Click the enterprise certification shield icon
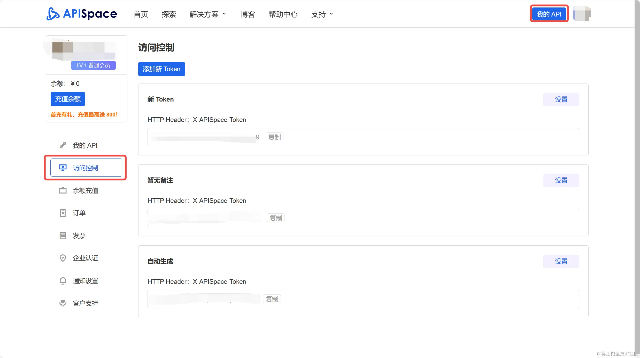This screenshot has height=358, width=640. coord(63,258)
